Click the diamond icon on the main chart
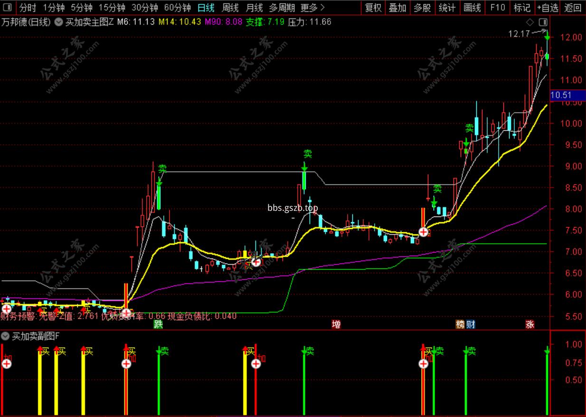The image size is (586, 417). (530, 22)
